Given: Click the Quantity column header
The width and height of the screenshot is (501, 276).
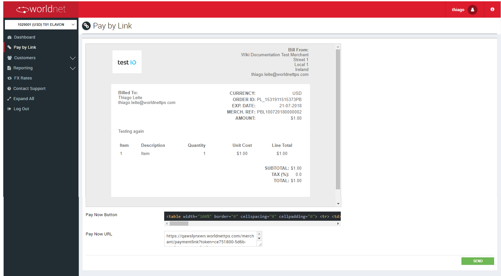Looking at the screenshot, I should click(197, 145).
